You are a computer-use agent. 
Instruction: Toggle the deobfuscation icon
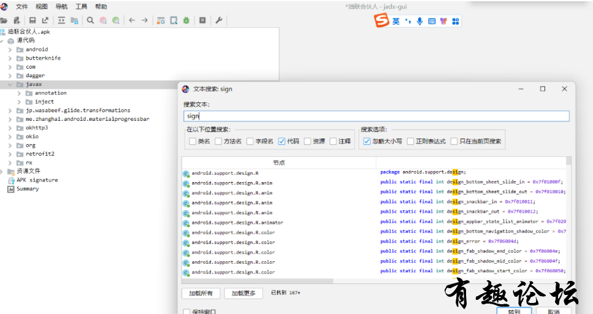[161, 20]
